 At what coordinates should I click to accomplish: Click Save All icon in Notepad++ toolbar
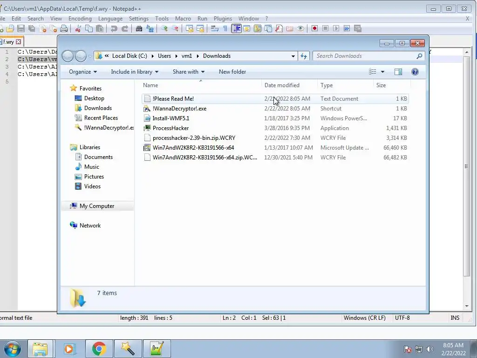click(32, 28)
